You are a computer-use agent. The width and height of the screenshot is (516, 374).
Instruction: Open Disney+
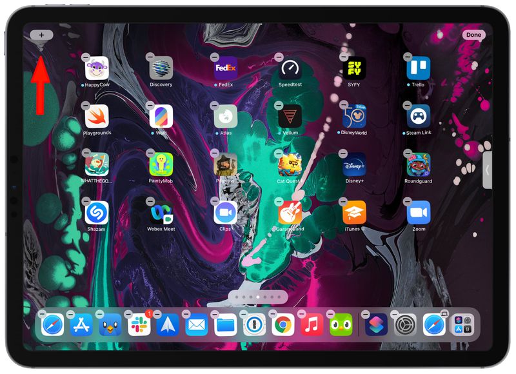click(x=355, y=166)
